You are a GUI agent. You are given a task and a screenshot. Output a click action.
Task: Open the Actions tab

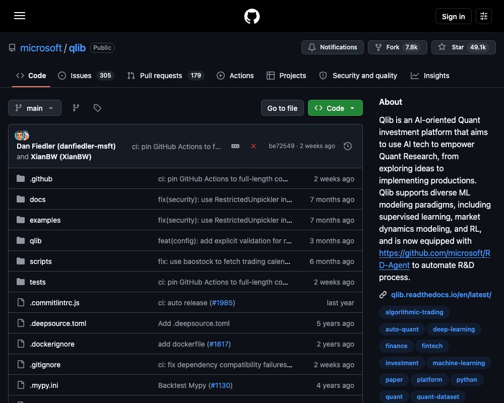(235, 76)
